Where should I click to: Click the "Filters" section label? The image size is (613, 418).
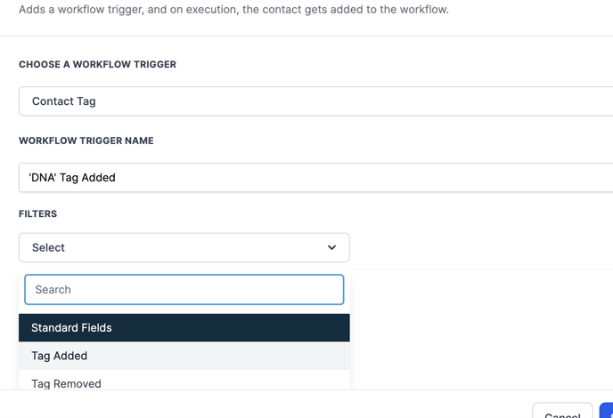click(37, 214)
